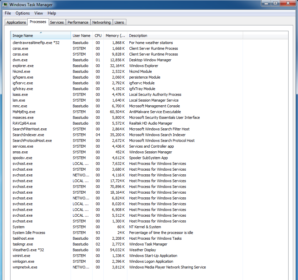Image resolution: width=298 pixels, height=280 pixels.
Task: Sort by Memory column header
Action: coord(115,36)
